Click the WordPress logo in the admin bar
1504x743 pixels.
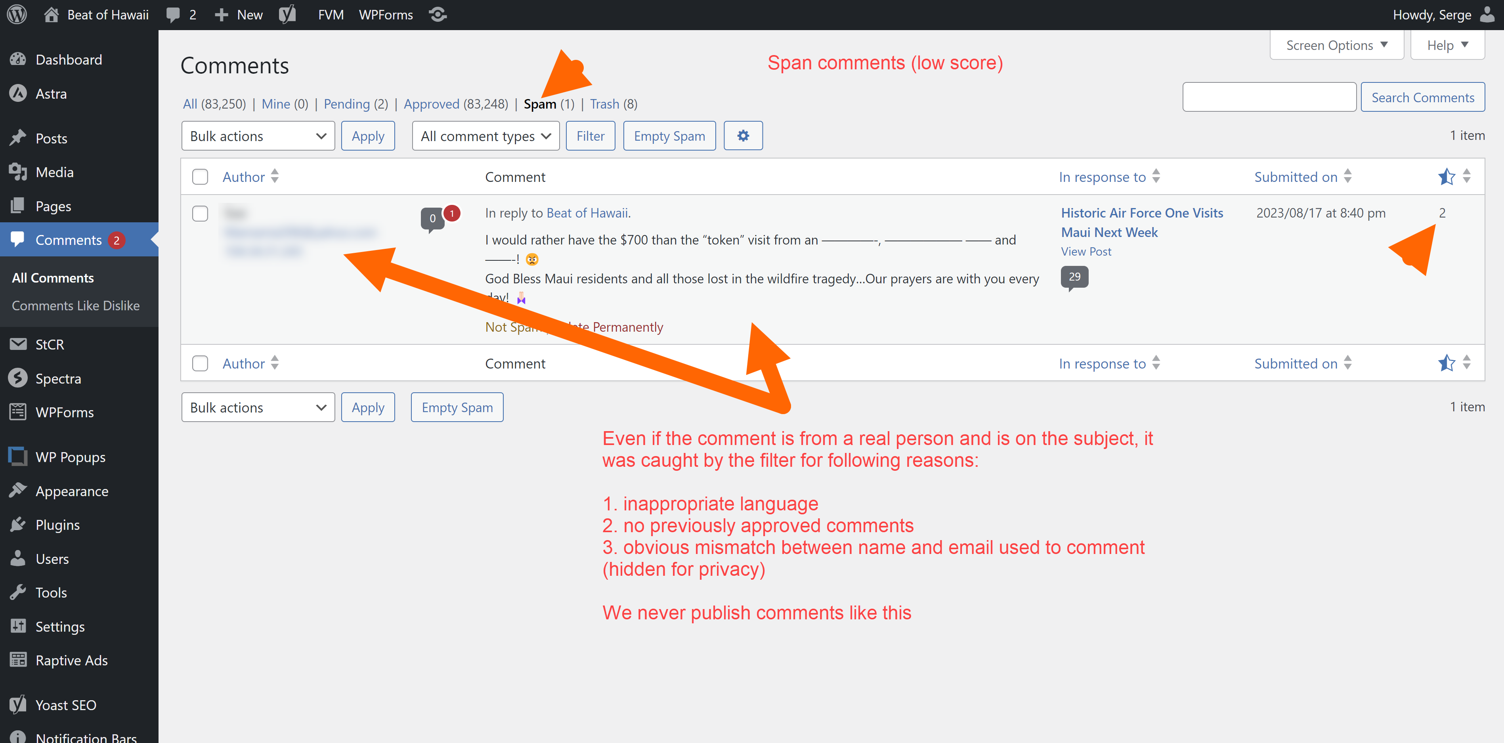tap(16, 14)
